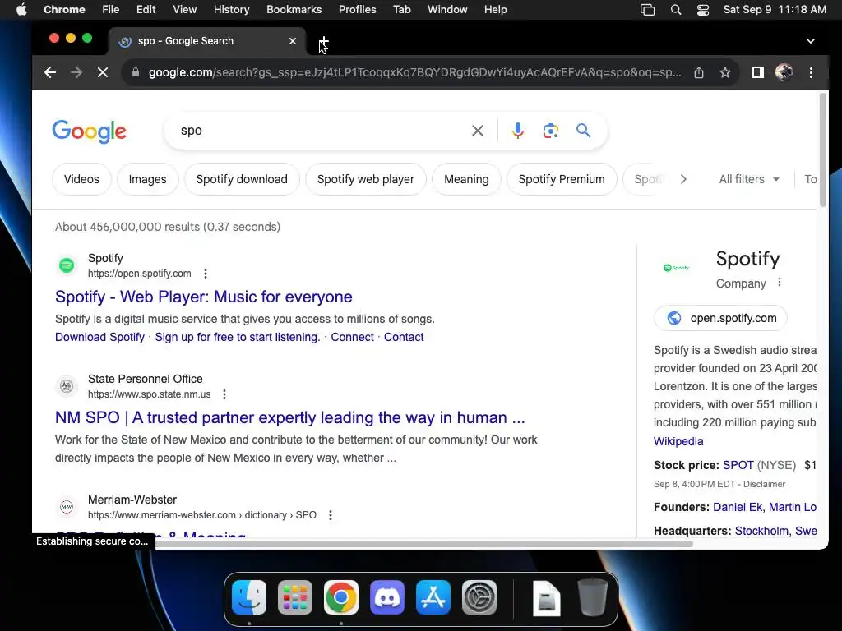The height and width of the screenshot is (631, 842).
Task: Open a new tab
Action: 324,41
